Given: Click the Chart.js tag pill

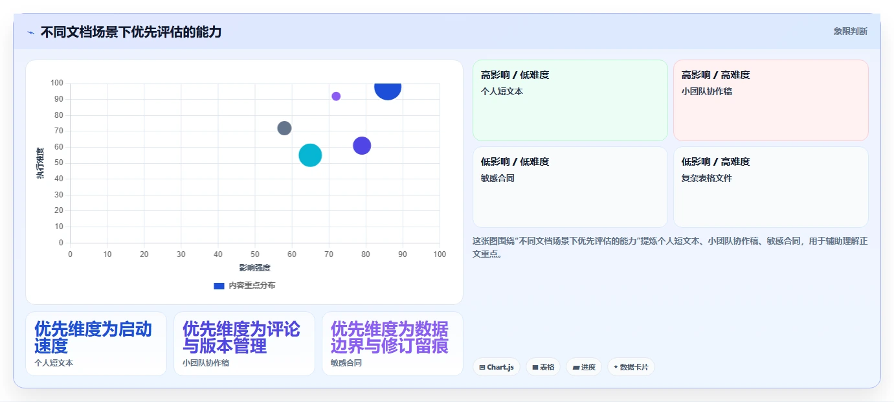Looking at the screenshot, I should point(497,367).
